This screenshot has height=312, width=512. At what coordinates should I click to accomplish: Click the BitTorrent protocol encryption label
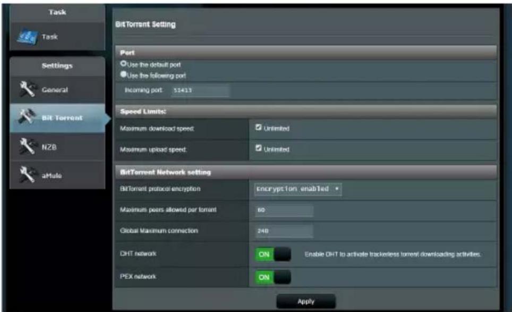[160, 189]
